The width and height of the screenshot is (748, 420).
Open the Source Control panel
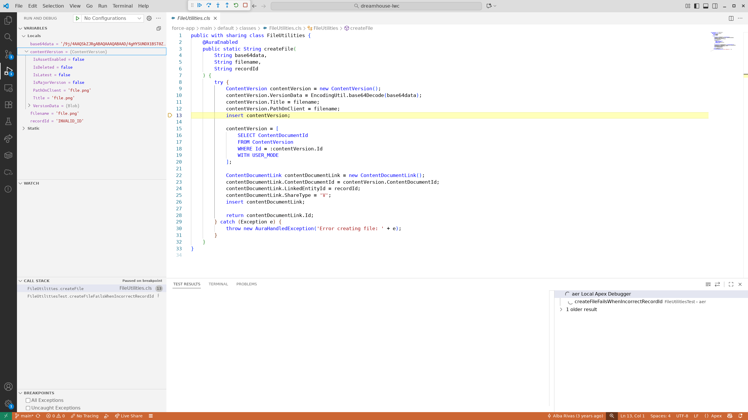8,54
